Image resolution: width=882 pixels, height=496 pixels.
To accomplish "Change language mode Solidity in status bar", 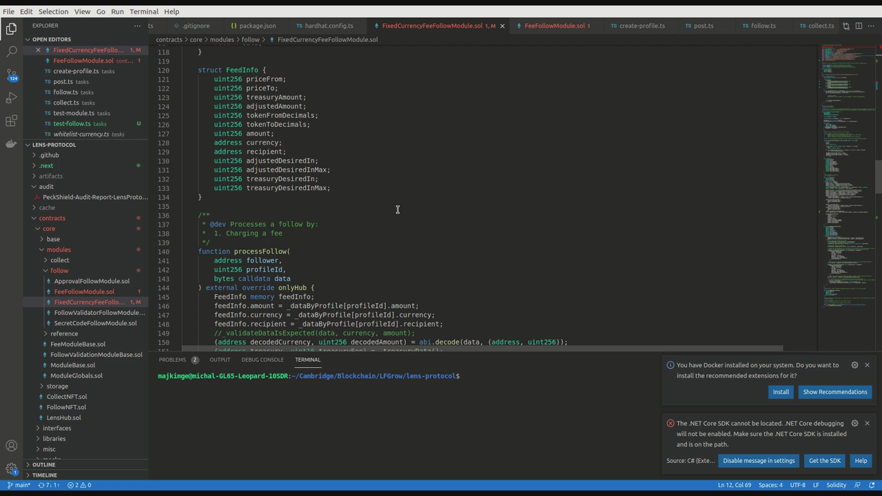I will click(836, 485).
